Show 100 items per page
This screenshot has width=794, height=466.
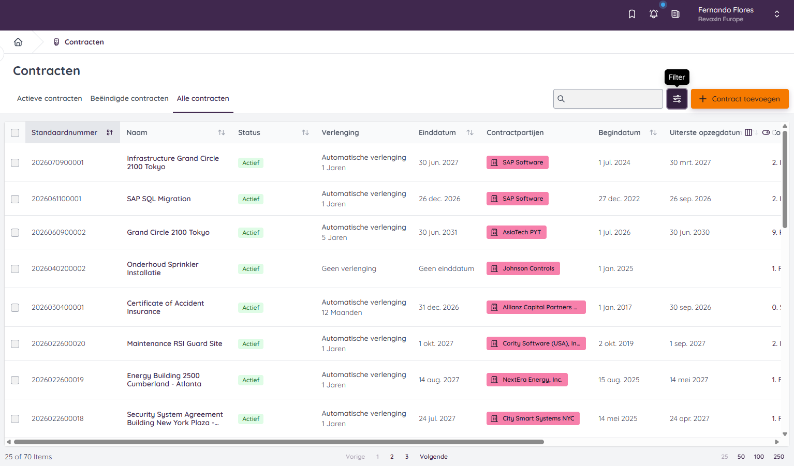pyautogui.click(x=759, y=457)
